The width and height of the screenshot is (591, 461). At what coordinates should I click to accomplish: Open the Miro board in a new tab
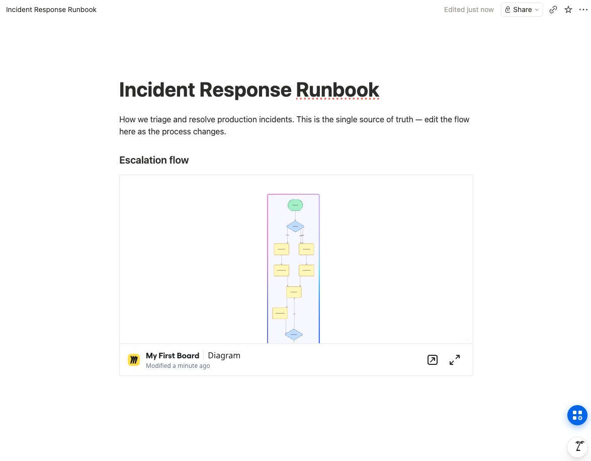(x=433, y=360)
